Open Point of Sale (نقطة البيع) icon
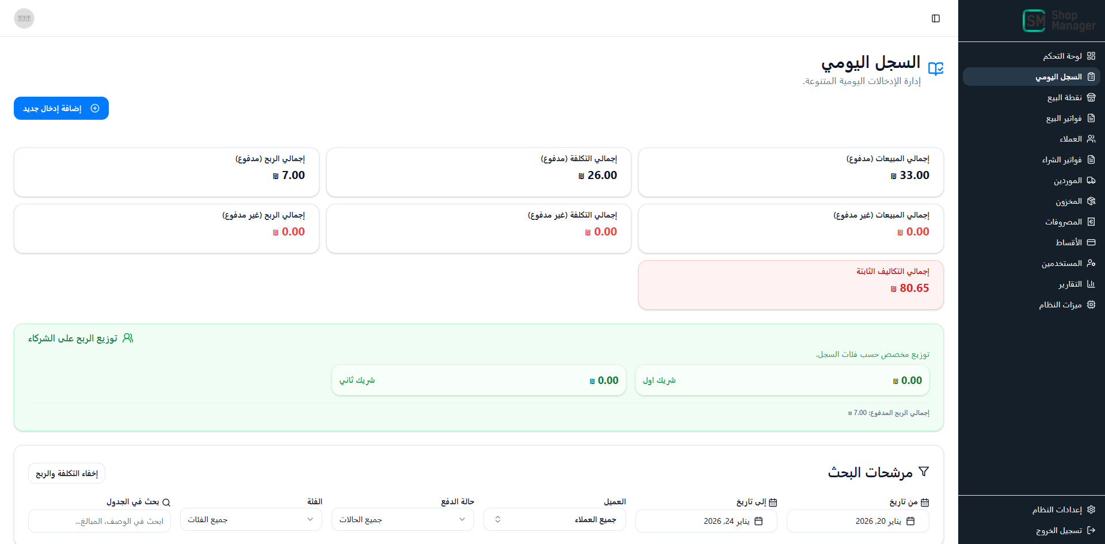Image resolution: width=1105 pixels, height=544 pixels. [x=1091, y=97]
